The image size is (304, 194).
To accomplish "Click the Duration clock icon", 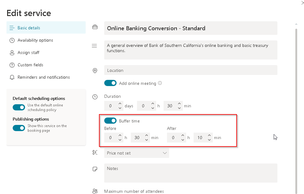I will tap(95, 97).
